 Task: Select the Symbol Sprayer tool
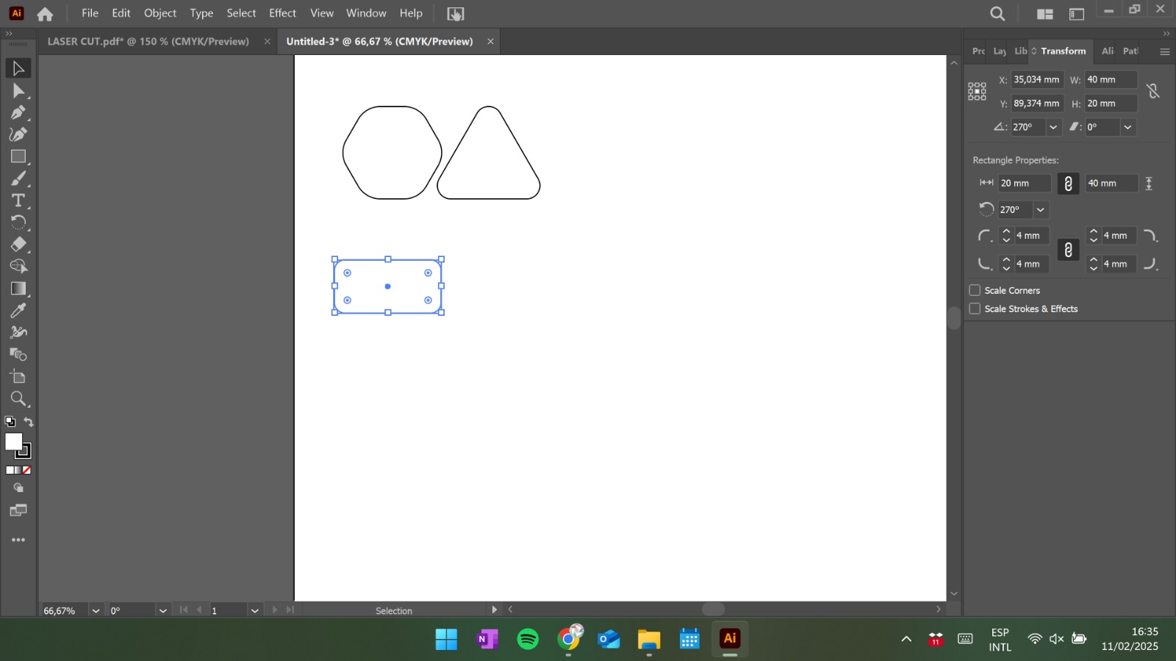[18, 333]
